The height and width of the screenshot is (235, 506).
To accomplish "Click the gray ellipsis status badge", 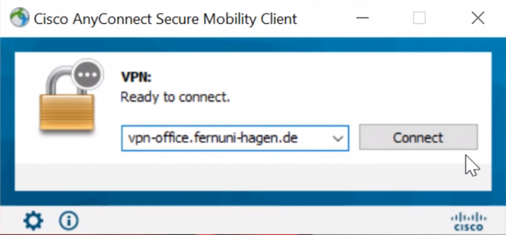I will 87,75.
